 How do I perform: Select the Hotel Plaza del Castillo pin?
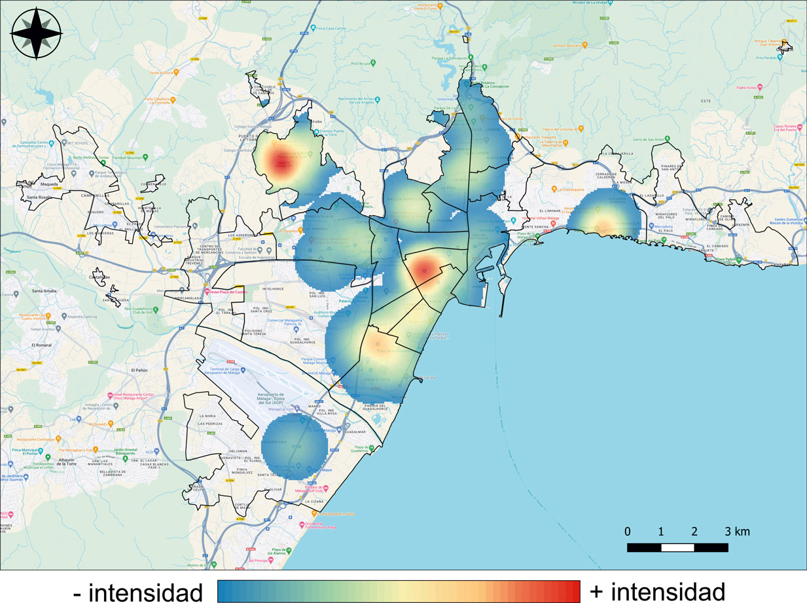(x=207, y=291)
